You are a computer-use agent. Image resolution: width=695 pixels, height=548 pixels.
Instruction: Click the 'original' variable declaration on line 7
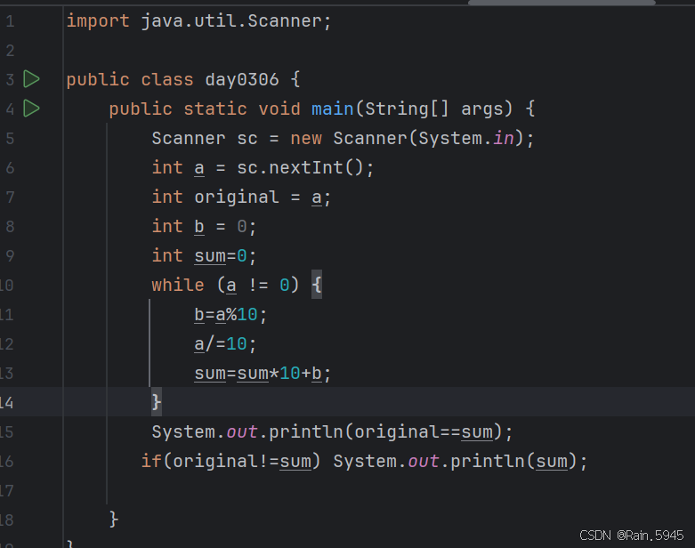tap(237, 197)
